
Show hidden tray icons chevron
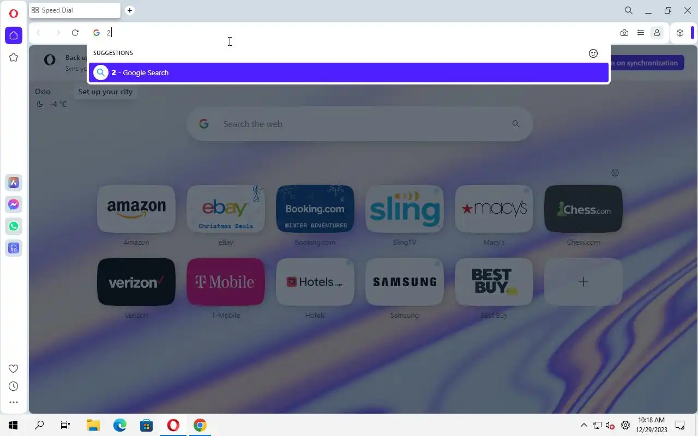583,425
